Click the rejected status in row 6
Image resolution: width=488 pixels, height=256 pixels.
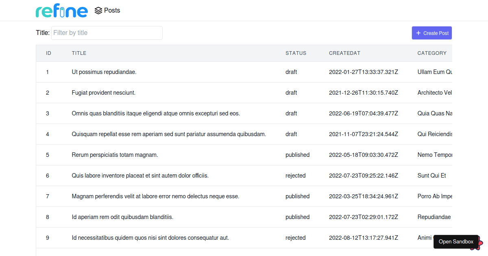point(295,176)
